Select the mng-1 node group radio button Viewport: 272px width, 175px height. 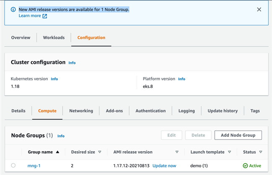click(x=13, y=166)
